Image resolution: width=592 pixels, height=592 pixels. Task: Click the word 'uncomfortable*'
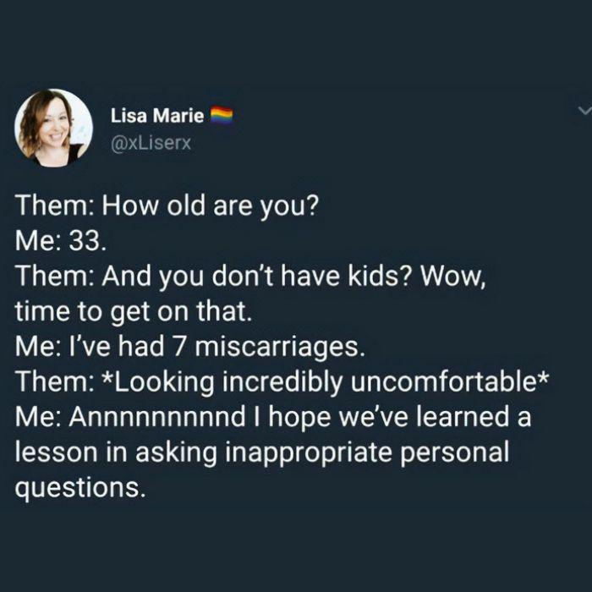pyautogui.click(x=449, y=381)
